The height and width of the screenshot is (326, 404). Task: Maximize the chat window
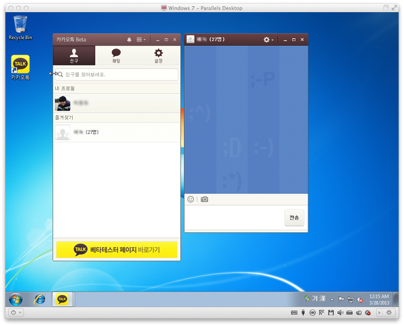click(294, 40)
